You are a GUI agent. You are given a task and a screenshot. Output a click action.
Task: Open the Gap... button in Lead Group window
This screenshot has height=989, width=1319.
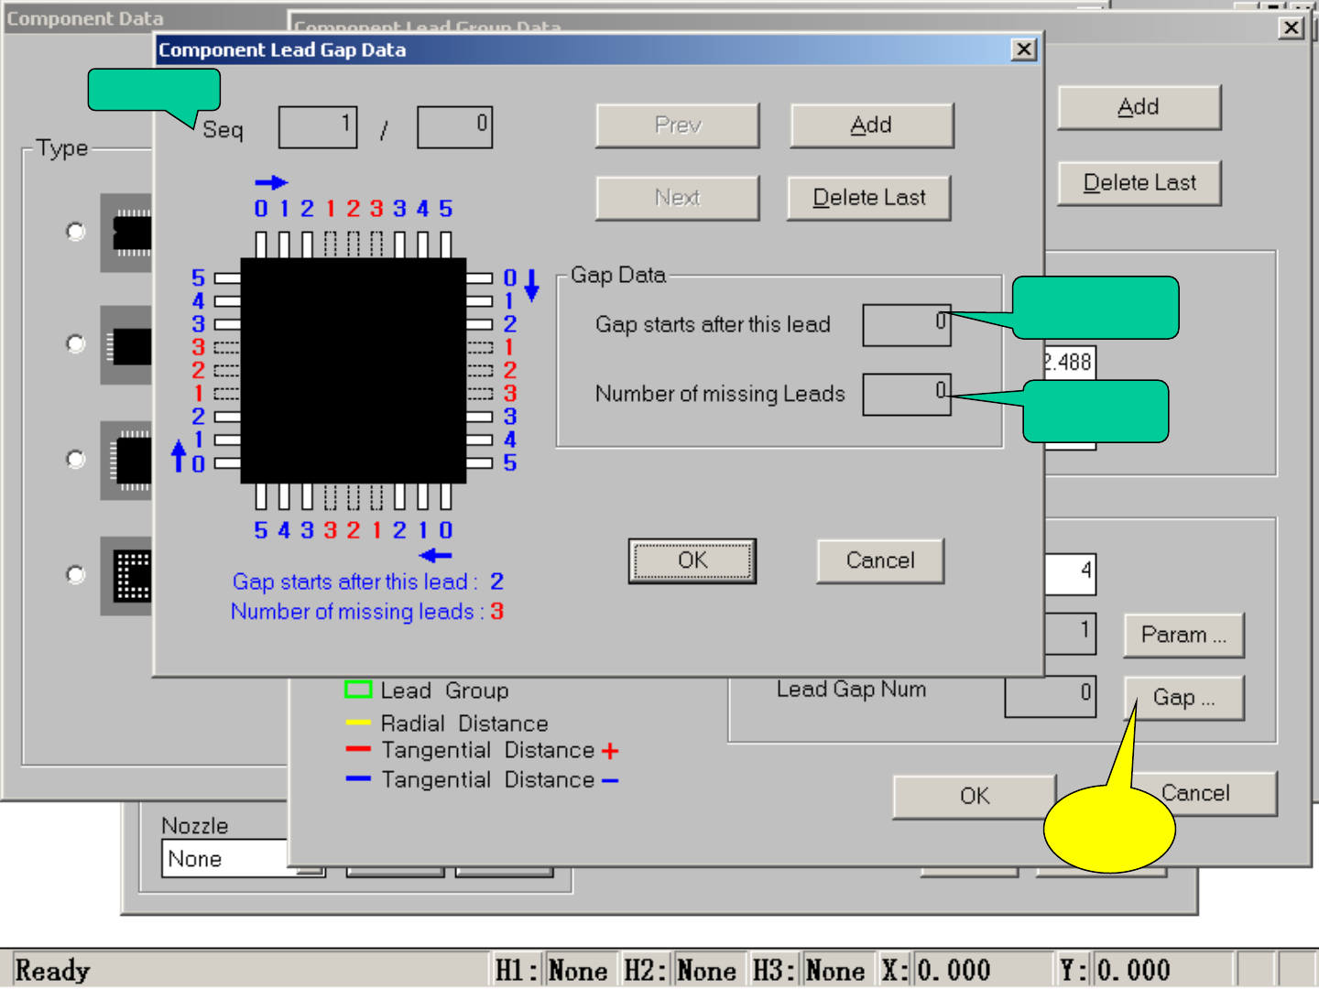click(x=1183, y=698)
